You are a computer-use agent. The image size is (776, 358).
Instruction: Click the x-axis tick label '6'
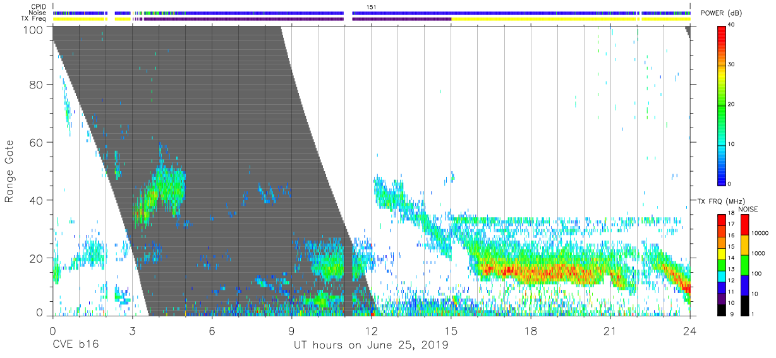click(x=212, y=331)
